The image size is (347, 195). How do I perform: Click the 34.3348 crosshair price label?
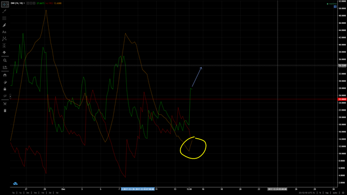pyautogui.click(x=342, y=65)
